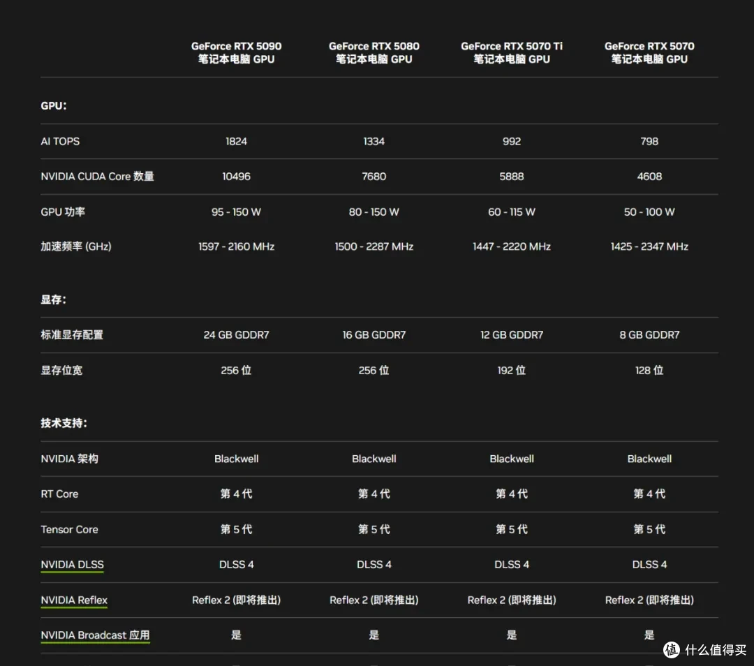754x666 pixels.
Task: Click the 80 - 150 W power value
Action: (x=374, y=212)
